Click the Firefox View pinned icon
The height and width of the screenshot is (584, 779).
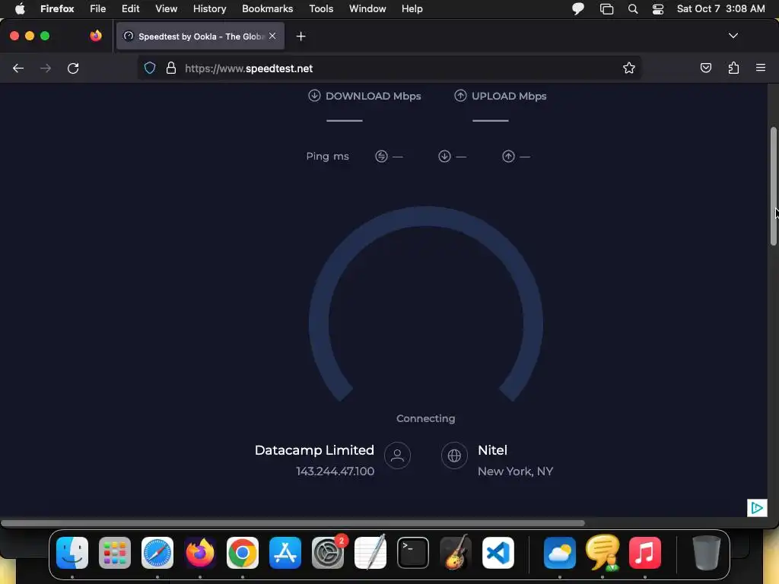(95, 36)
